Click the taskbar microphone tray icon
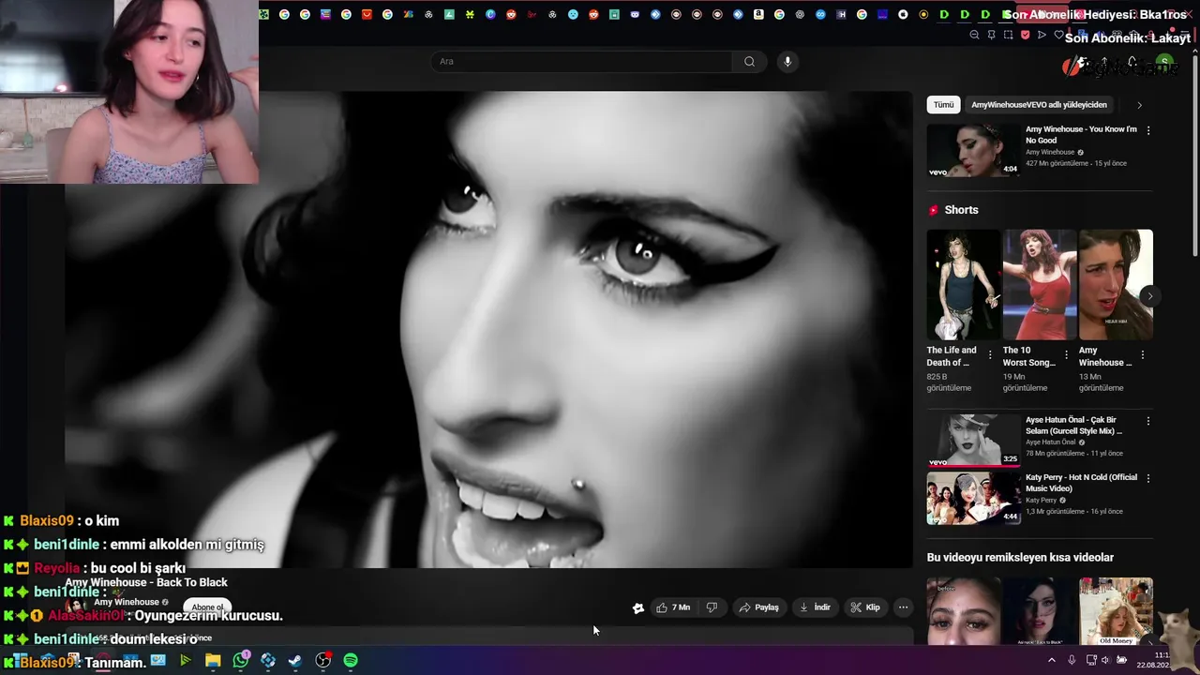The width and height of the screenshot is (1200, 675). pos(1072,660)
